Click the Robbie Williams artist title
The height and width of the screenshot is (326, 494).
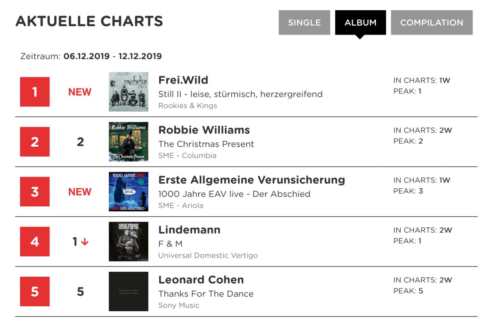pyautogui.click(x=204, y=130)
